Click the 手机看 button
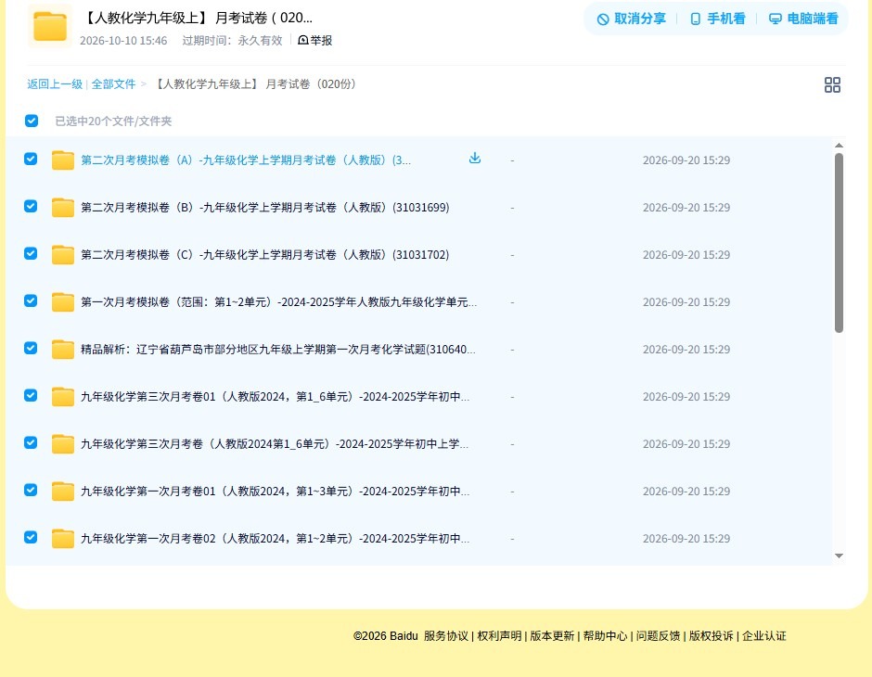This screenshot has width=872, height=677. [717, 19]
